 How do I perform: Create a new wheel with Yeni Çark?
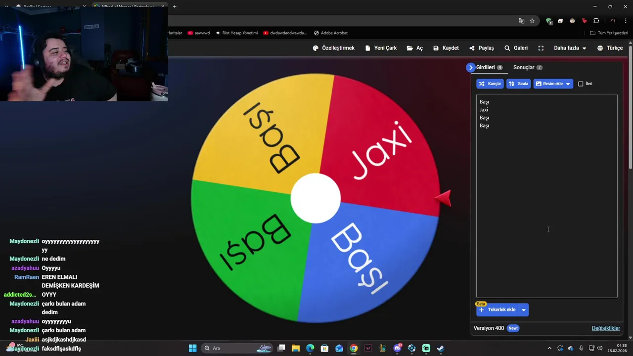[381, 48]
